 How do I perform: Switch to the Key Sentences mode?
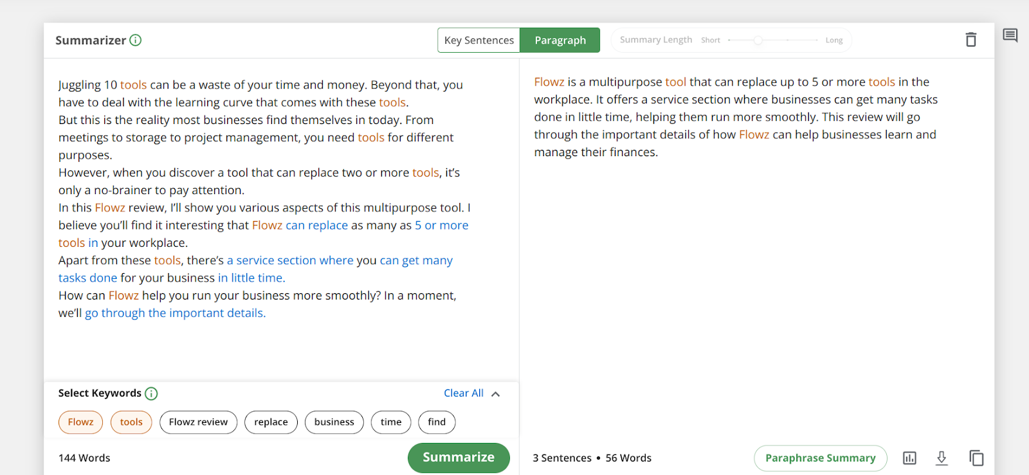[x=478, y=40]
